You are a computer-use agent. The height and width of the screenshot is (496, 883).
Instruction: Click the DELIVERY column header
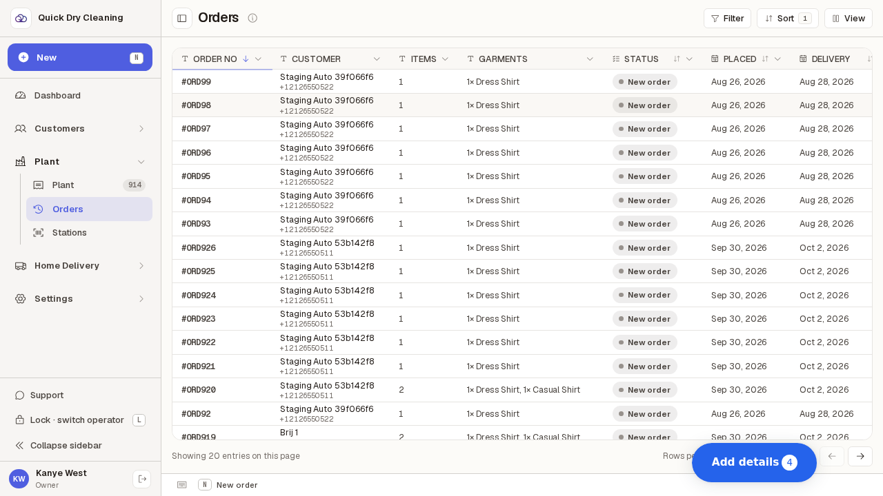831,59
